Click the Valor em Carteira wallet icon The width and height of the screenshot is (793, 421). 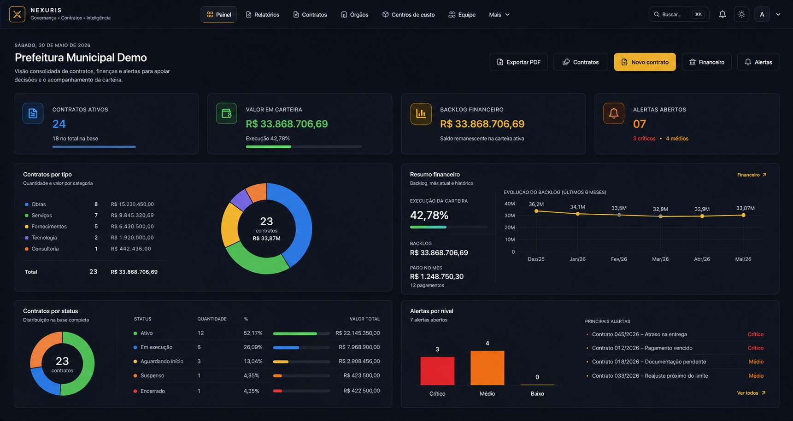[226, 113]
